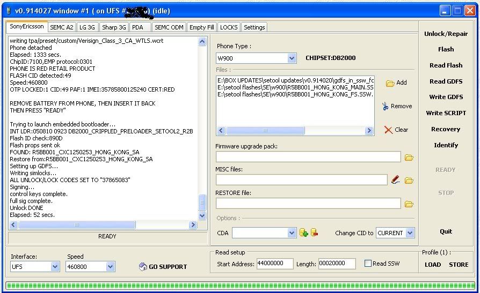Click the Firmware upgrade pack input field
Viewport: 480px width, 293px height.
coord(308,157)
